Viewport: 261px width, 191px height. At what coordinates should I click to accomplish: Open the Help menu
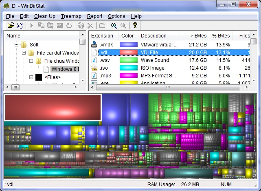coord(136,16)
